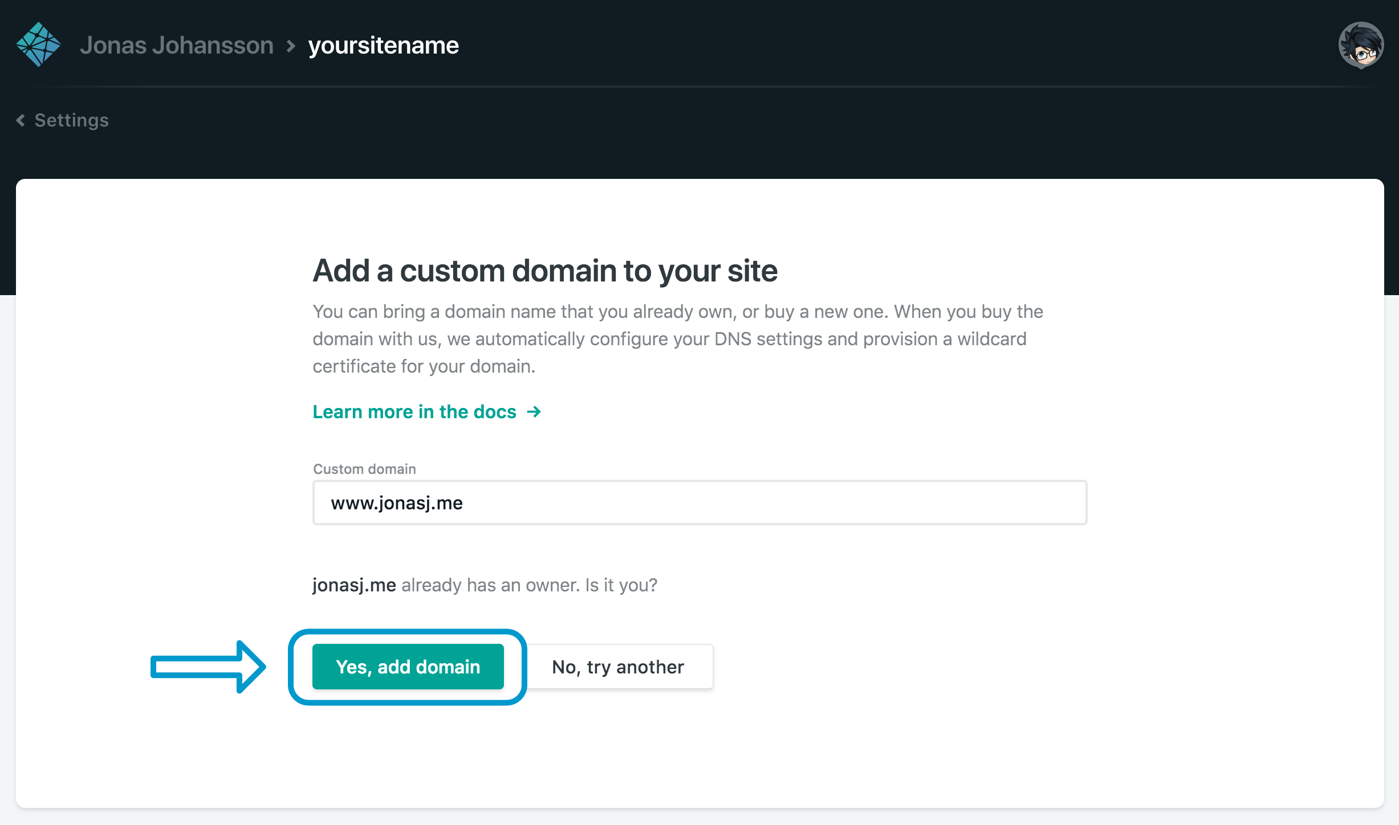
Task: Click the breadcrumb separator chevron
Action: point(291,46)
